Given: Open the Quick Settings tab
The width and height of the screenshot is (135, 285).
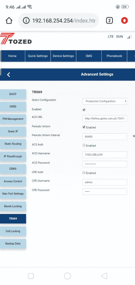Looking at the screenshot, I should (38, 56).
